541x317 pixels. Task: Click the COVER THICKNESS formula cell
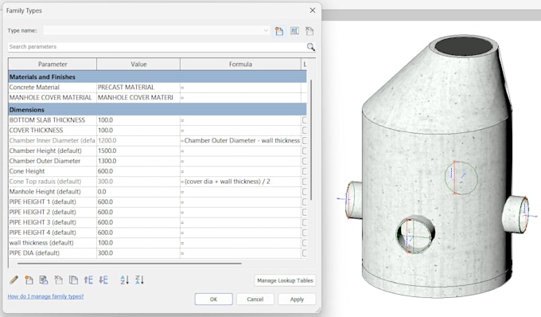[x=240, y=131]
